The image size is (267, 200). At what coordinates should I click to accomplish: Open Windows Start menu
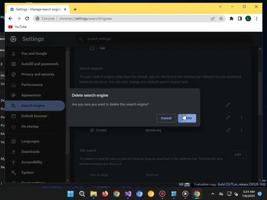point(70,194)
